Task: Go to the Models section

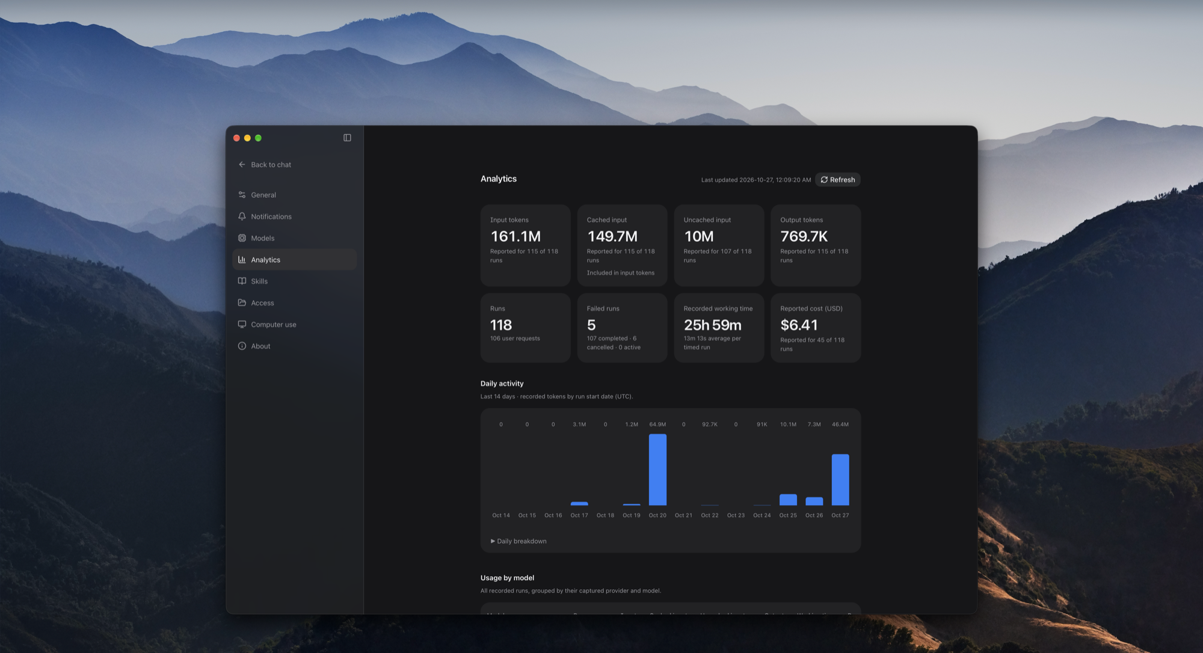Action: [294, 238]
